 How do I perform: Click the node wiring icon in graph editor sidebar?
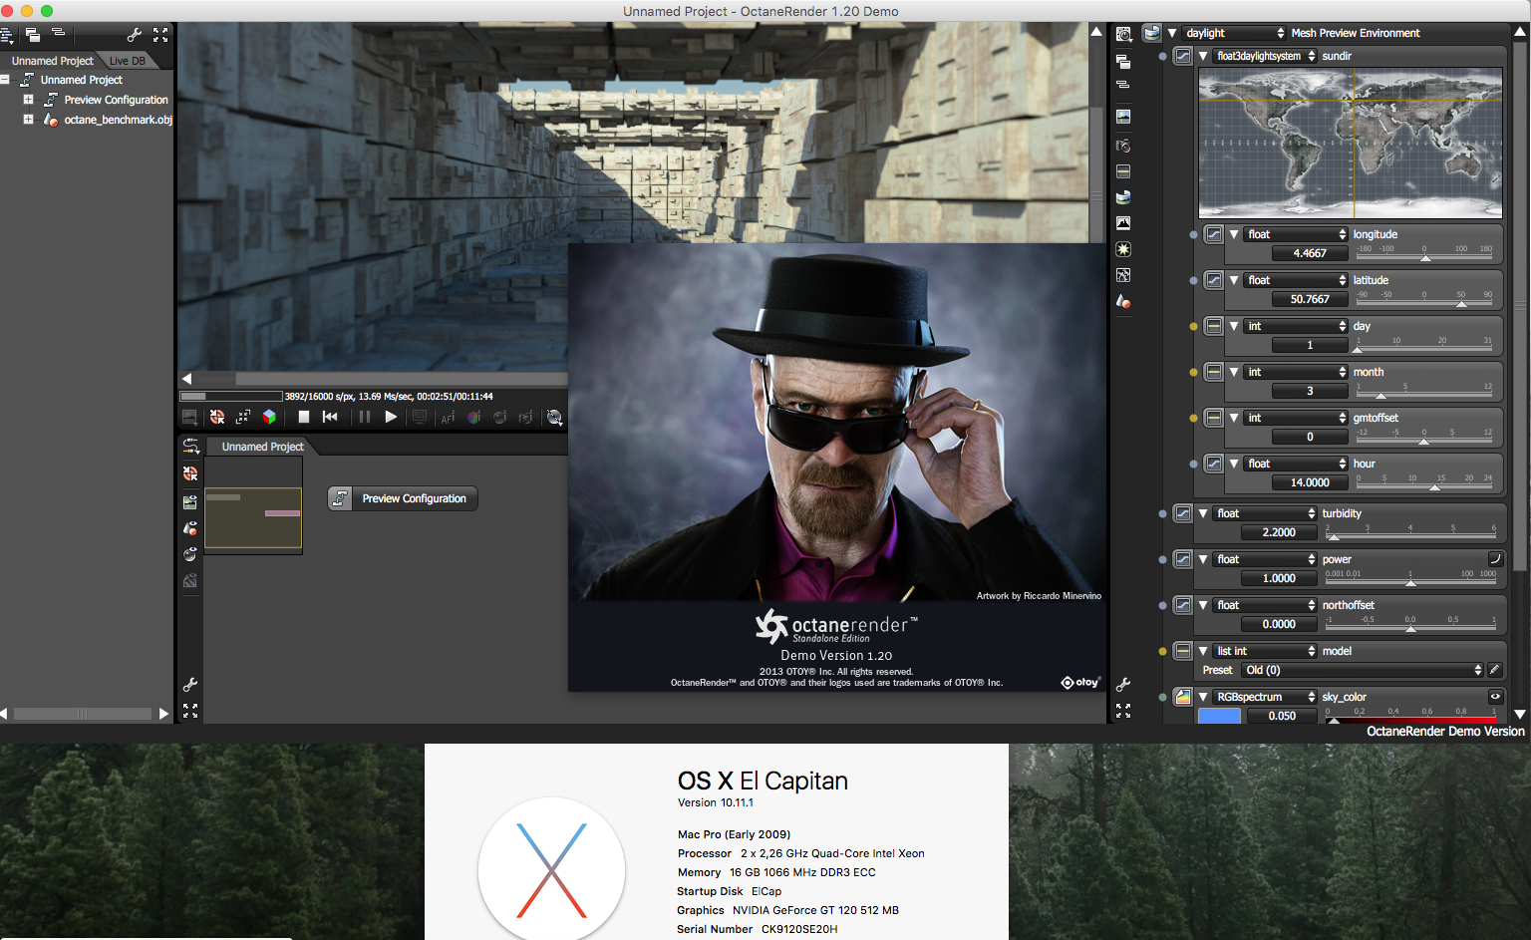click(x=190, y=447)
